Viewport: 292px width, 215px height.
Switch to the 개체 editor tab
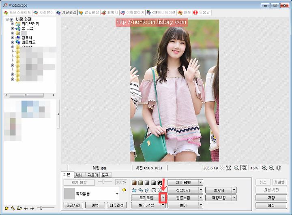click(x=79, y=175)
